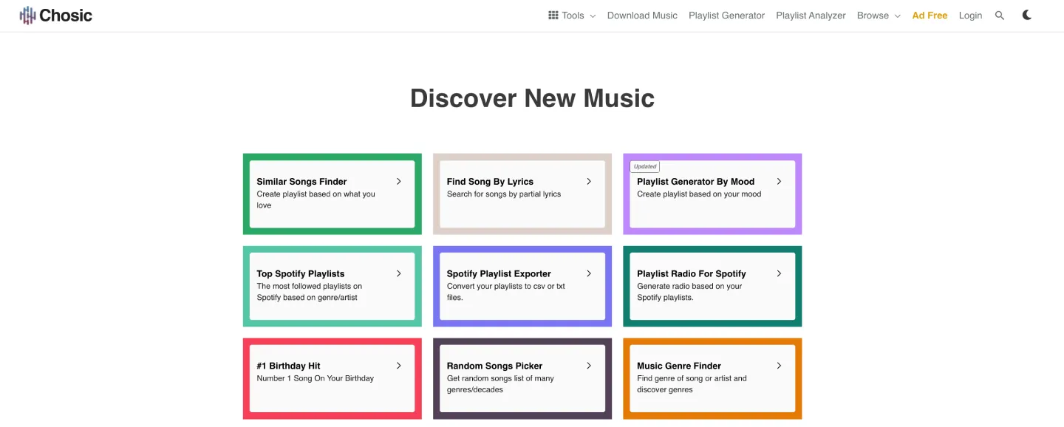Click arrow on Spotify Playlist Exporter card

pyautogui.click(x=589, y=273)
